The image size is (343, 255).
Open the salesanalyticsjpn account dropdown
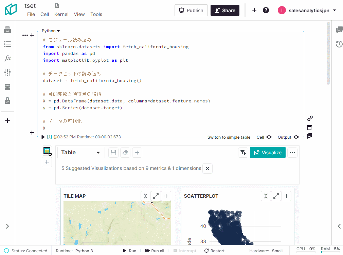click(307, 11)
